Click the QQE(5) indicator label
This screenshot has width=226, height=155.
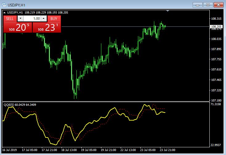tap(9, 105)
